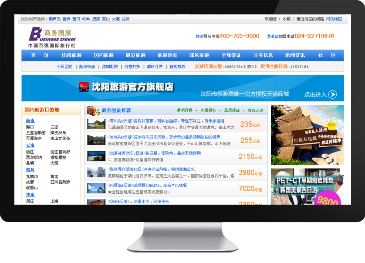Open 全球签证 from the navigation bar
Viewport: 365px width, 263px height.
(x=231, y=55)
